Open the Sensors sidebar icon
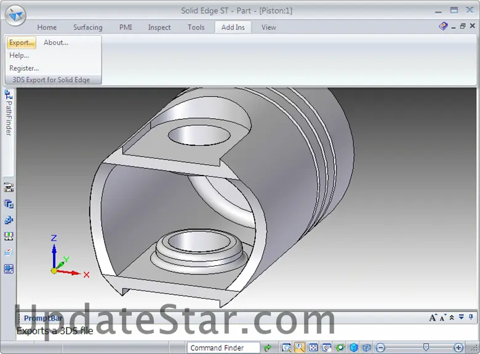The image size is (480, 354). (x=9, y=236)
